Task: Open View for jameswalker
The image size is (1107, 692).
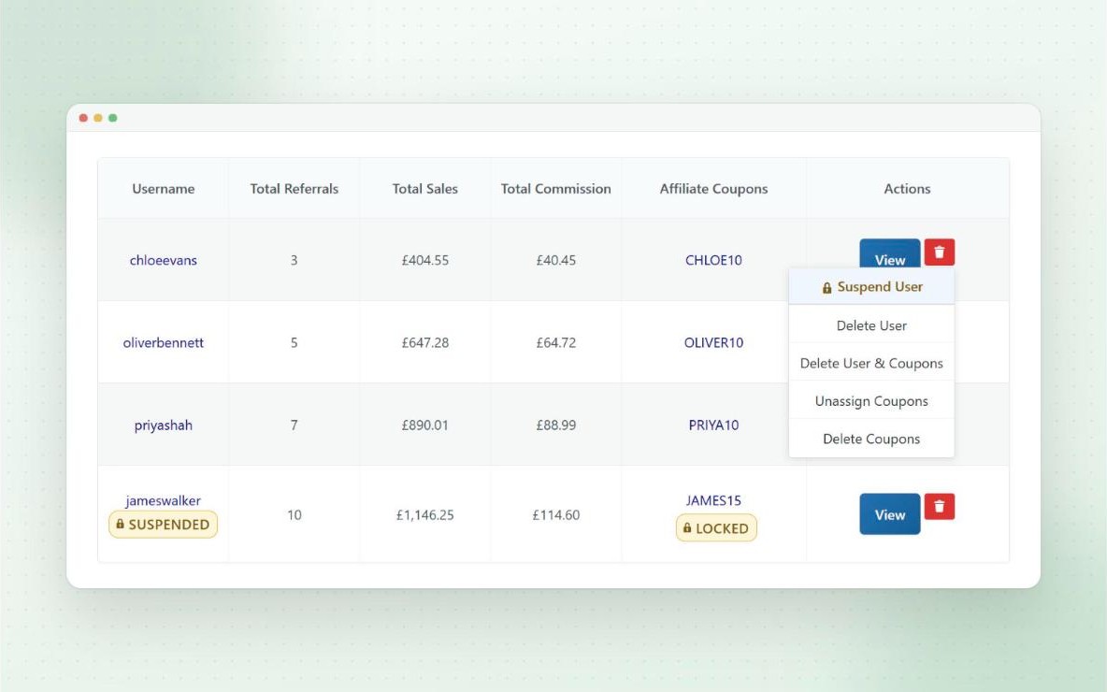Action: click(x=889, y=514)
